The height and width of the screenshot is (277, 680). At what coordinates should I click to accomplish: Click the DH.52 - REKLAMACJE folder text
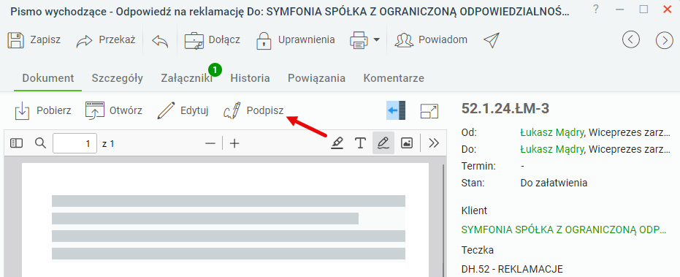pyautogui.click(x=512, y=269)
